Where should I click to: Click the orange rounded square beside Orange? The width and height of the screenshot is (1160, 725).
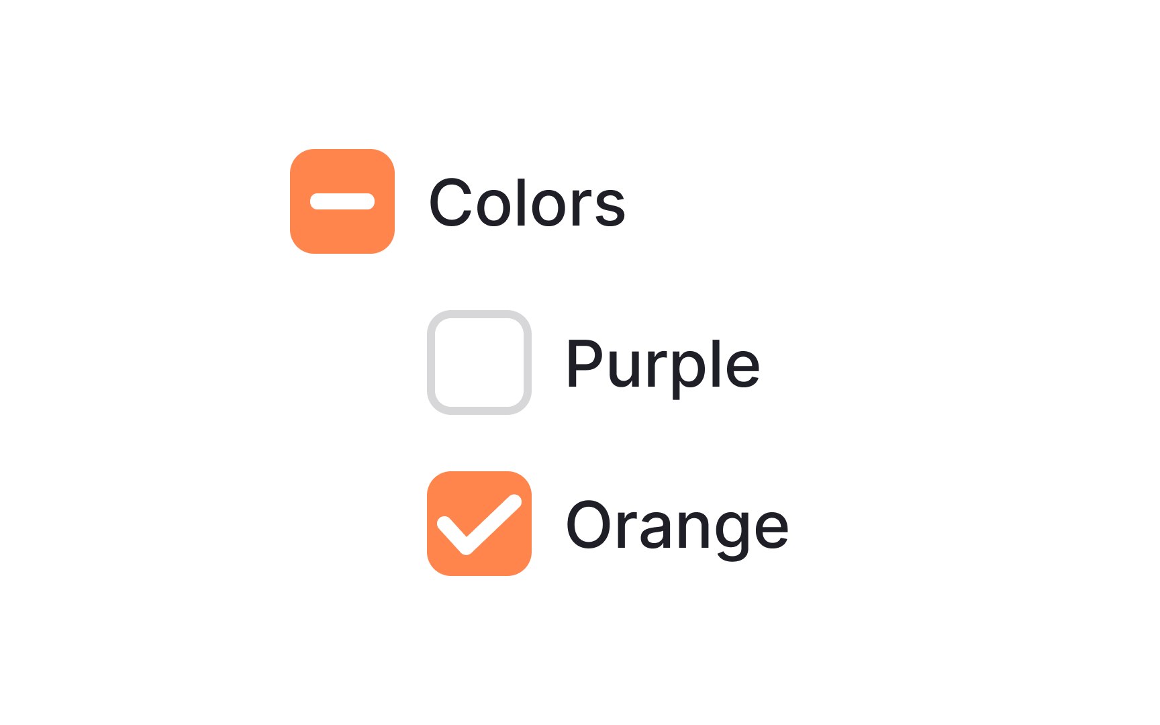[x=479, y=524]
